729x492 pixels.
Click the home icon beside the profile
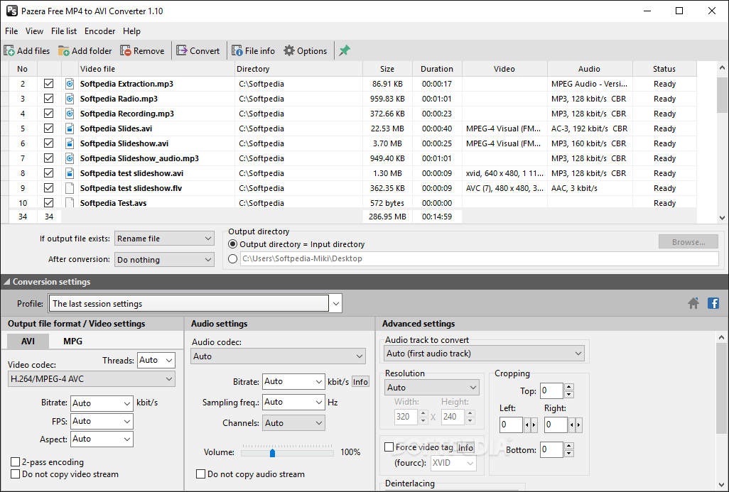693,304
